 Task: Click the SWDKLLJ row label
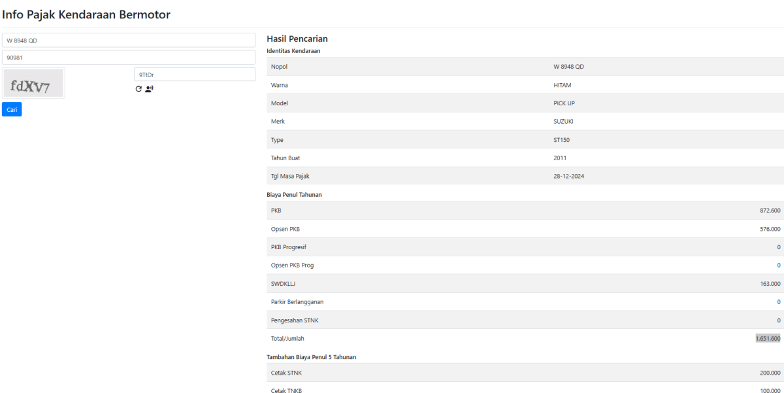point(284,284)
